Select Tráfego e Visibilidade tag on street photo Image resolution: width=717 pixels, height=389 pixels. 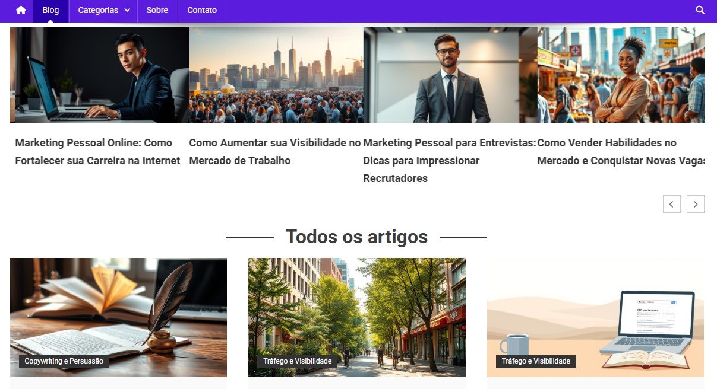[x=298, y=361]
